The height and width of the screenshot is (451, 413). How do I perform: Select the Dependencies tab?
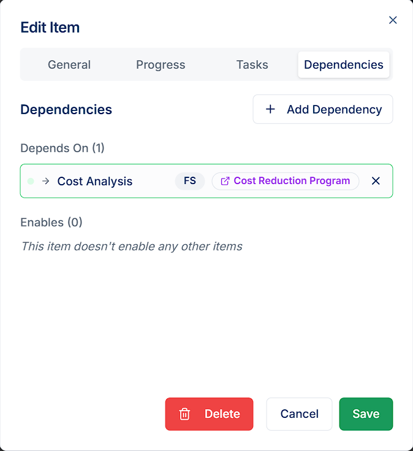[344, 64]
